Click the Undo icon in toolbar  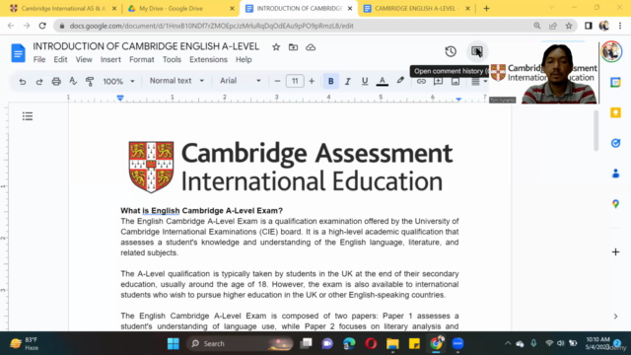pos(22,81)
